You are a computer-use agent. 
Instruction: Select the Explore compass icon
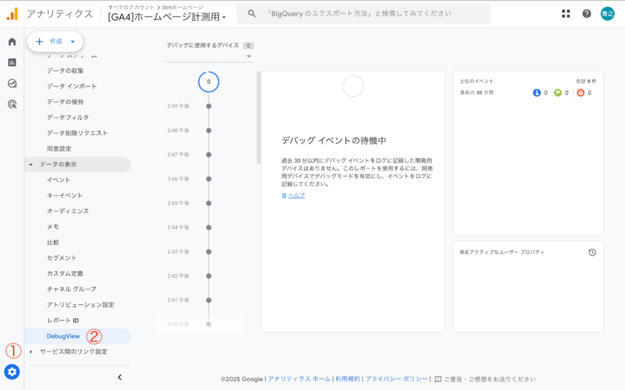click(x=11, y=83)
